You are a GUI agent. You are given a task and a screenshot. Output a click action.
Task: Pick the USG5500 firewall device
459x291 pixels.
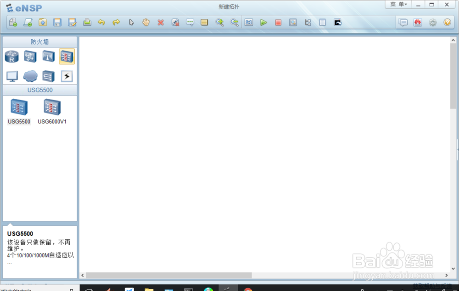click(x=19, y=112)
